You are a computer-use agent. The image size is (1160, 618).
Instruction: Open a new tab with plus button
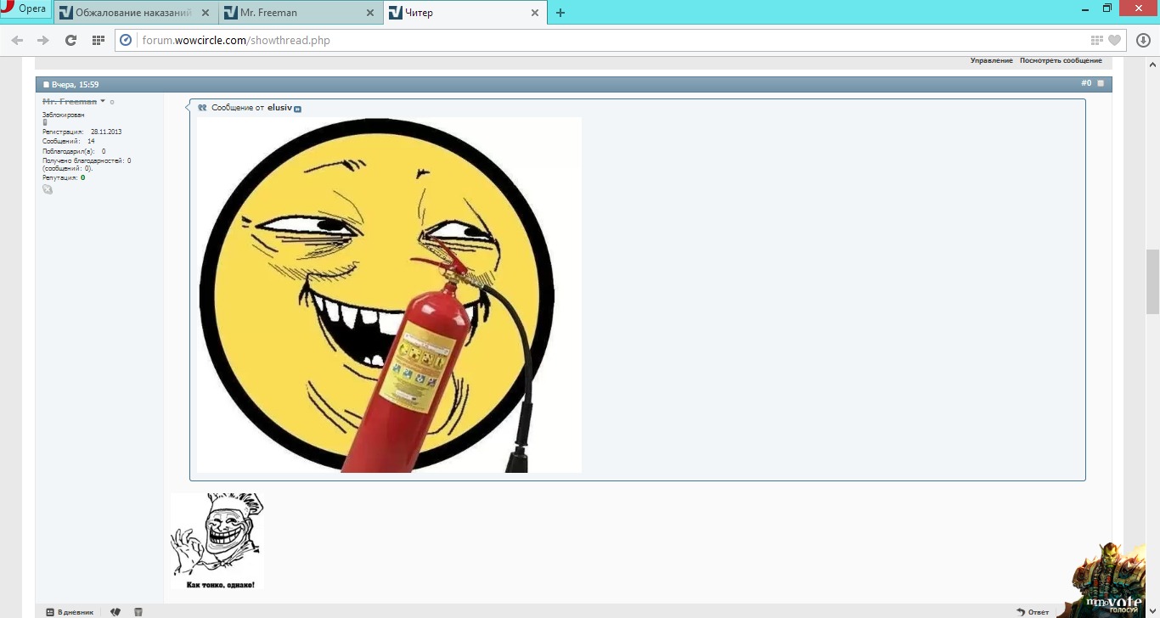(x=560, y=13)
